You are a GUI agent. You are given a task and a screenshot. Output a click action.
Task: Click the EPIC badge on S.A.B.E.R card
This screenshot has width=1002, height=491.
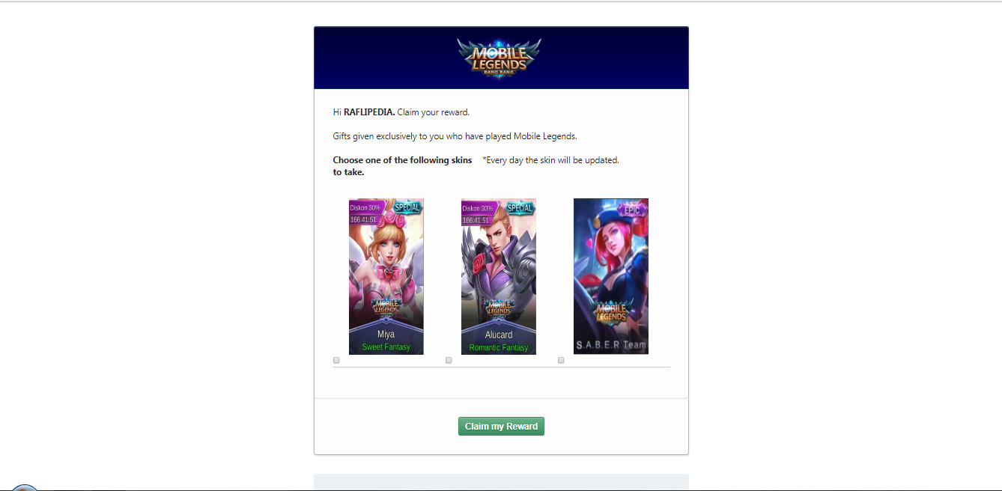[633, 210]
